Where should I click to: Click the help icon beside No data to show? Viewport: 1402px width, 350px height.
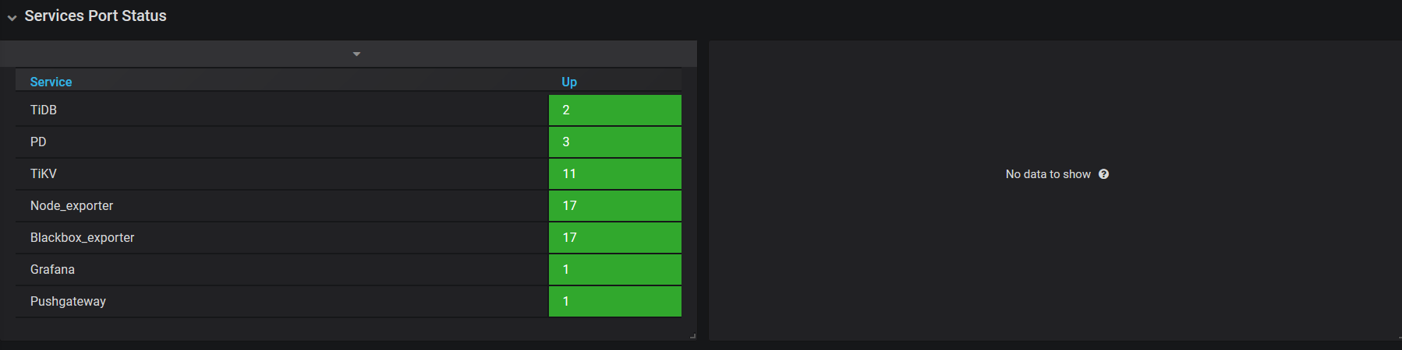[x=1103, y=174]
